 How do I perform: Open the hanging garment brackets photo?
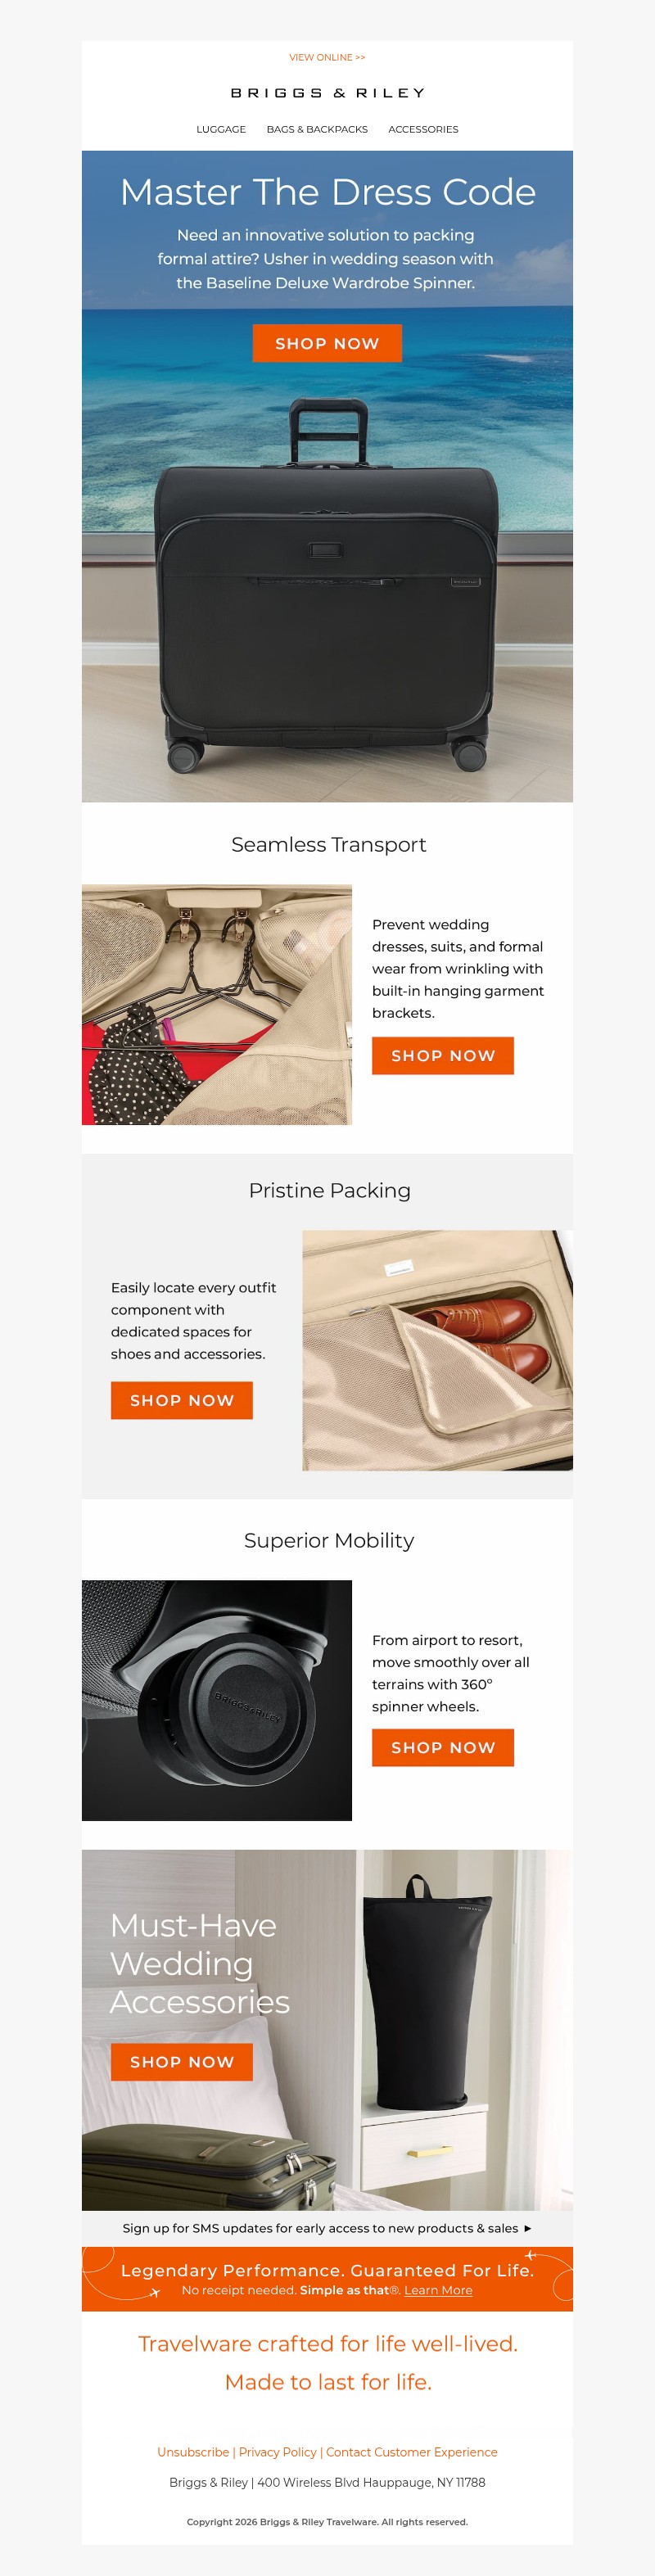click(217, 1004)
